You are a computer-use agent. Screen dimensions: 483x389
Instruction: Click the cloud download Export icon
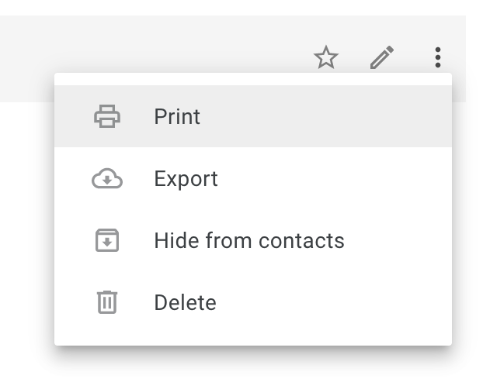coord(107,178)
